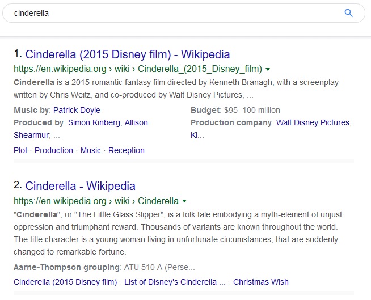Open the Cinderella - Wikipedia result title

80,186
